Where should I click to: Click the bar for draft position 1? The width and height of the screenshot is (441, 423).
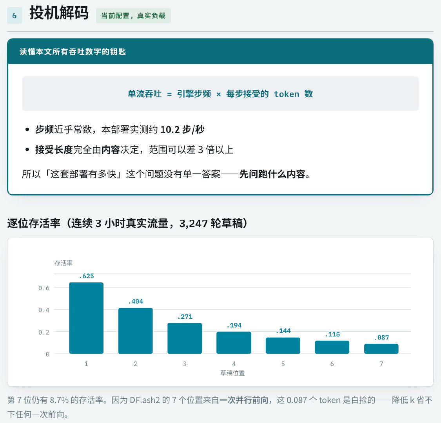click(86, 318)
